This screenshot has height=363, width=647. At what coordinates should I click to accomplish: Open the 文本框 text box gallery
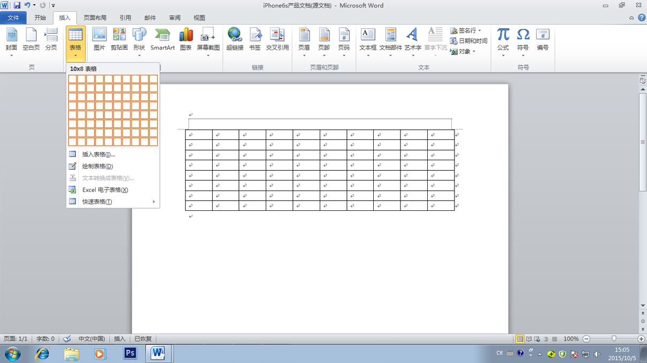pyautogui.click(x=368, y=42)
